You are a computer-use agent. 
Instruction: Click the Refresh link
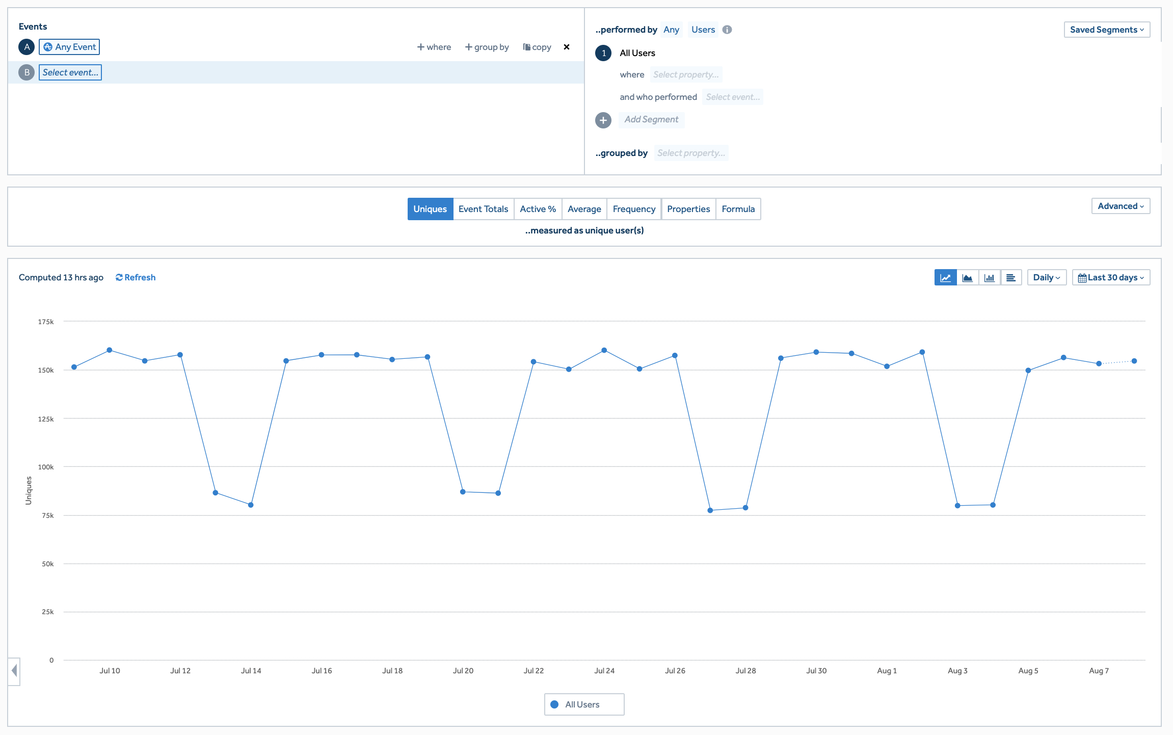tap(136, 277)
